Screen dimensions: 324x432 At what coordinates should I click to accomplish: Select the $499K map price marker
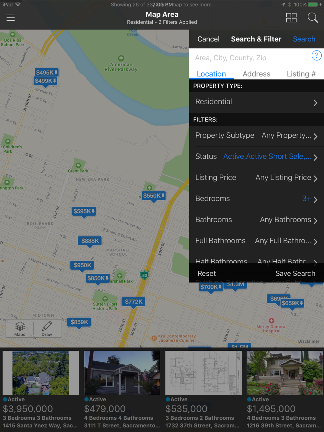(x=46, y=81)
